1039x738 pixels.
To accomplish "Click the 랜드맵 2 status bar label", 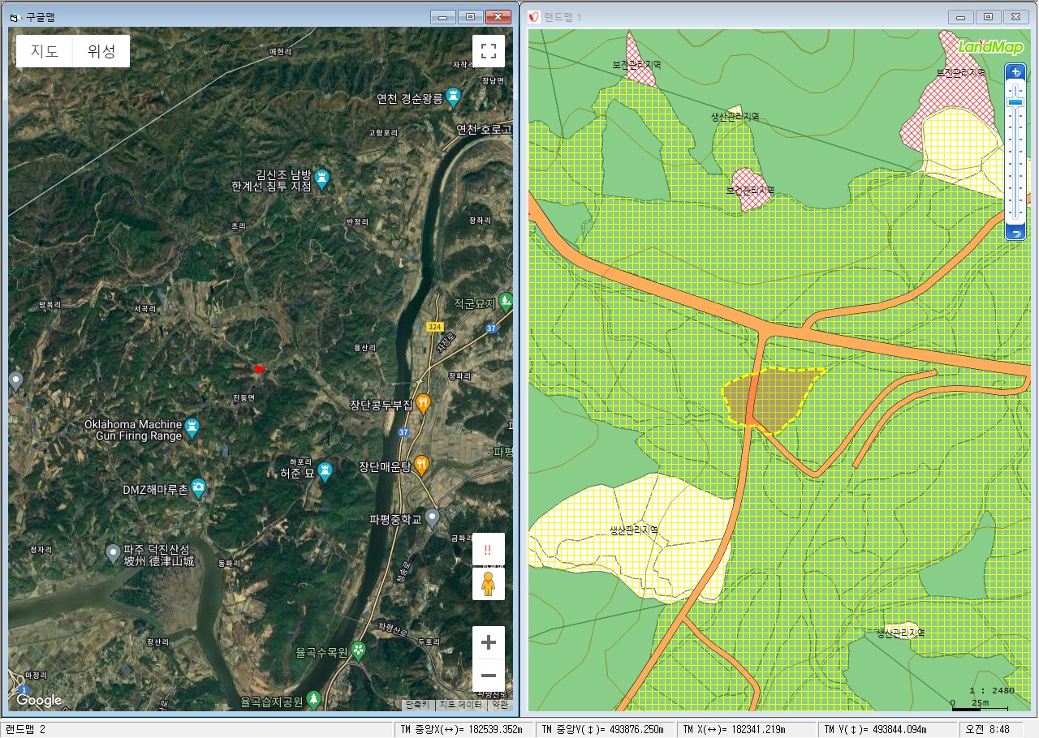I will coord(26,729).
